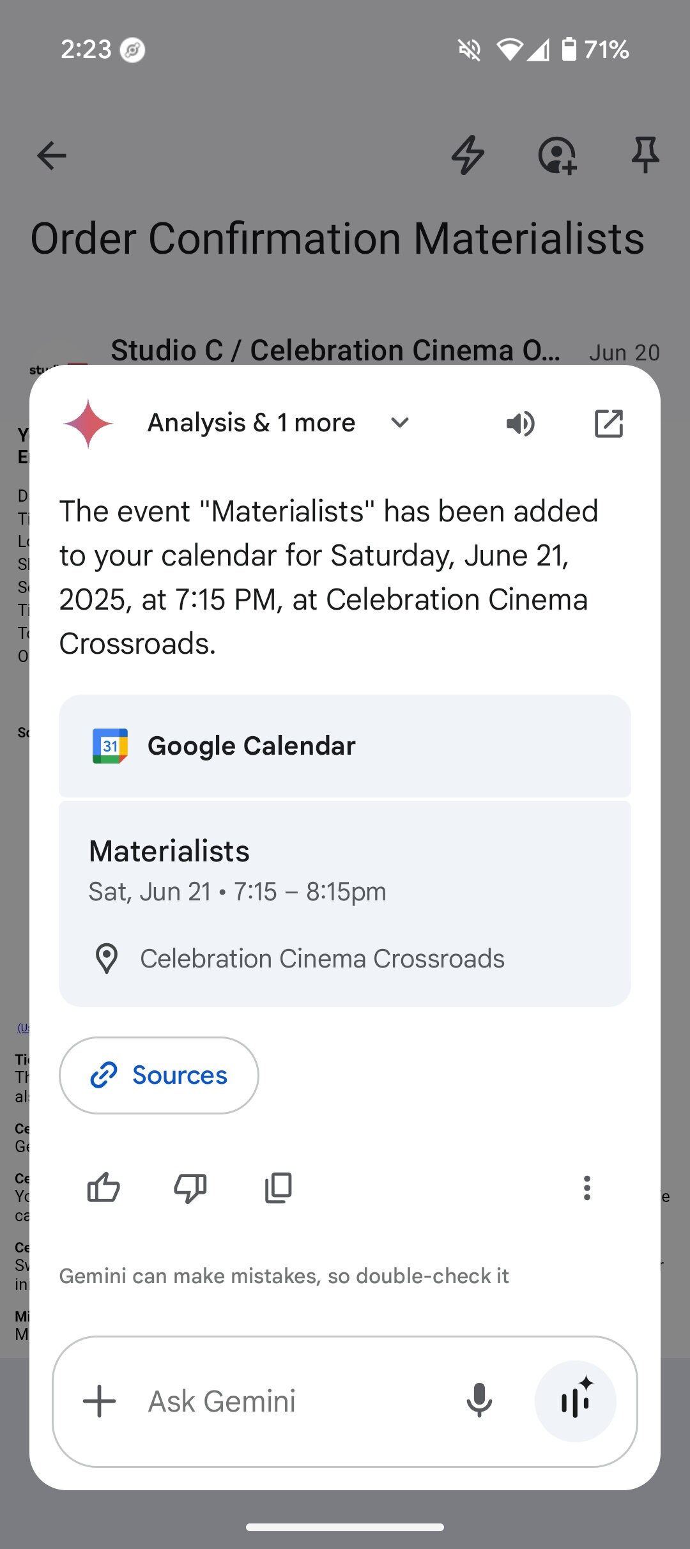Open the Google Calendar card header
This screenshot has width=690, height=1549.
click(x=345, y=746)
